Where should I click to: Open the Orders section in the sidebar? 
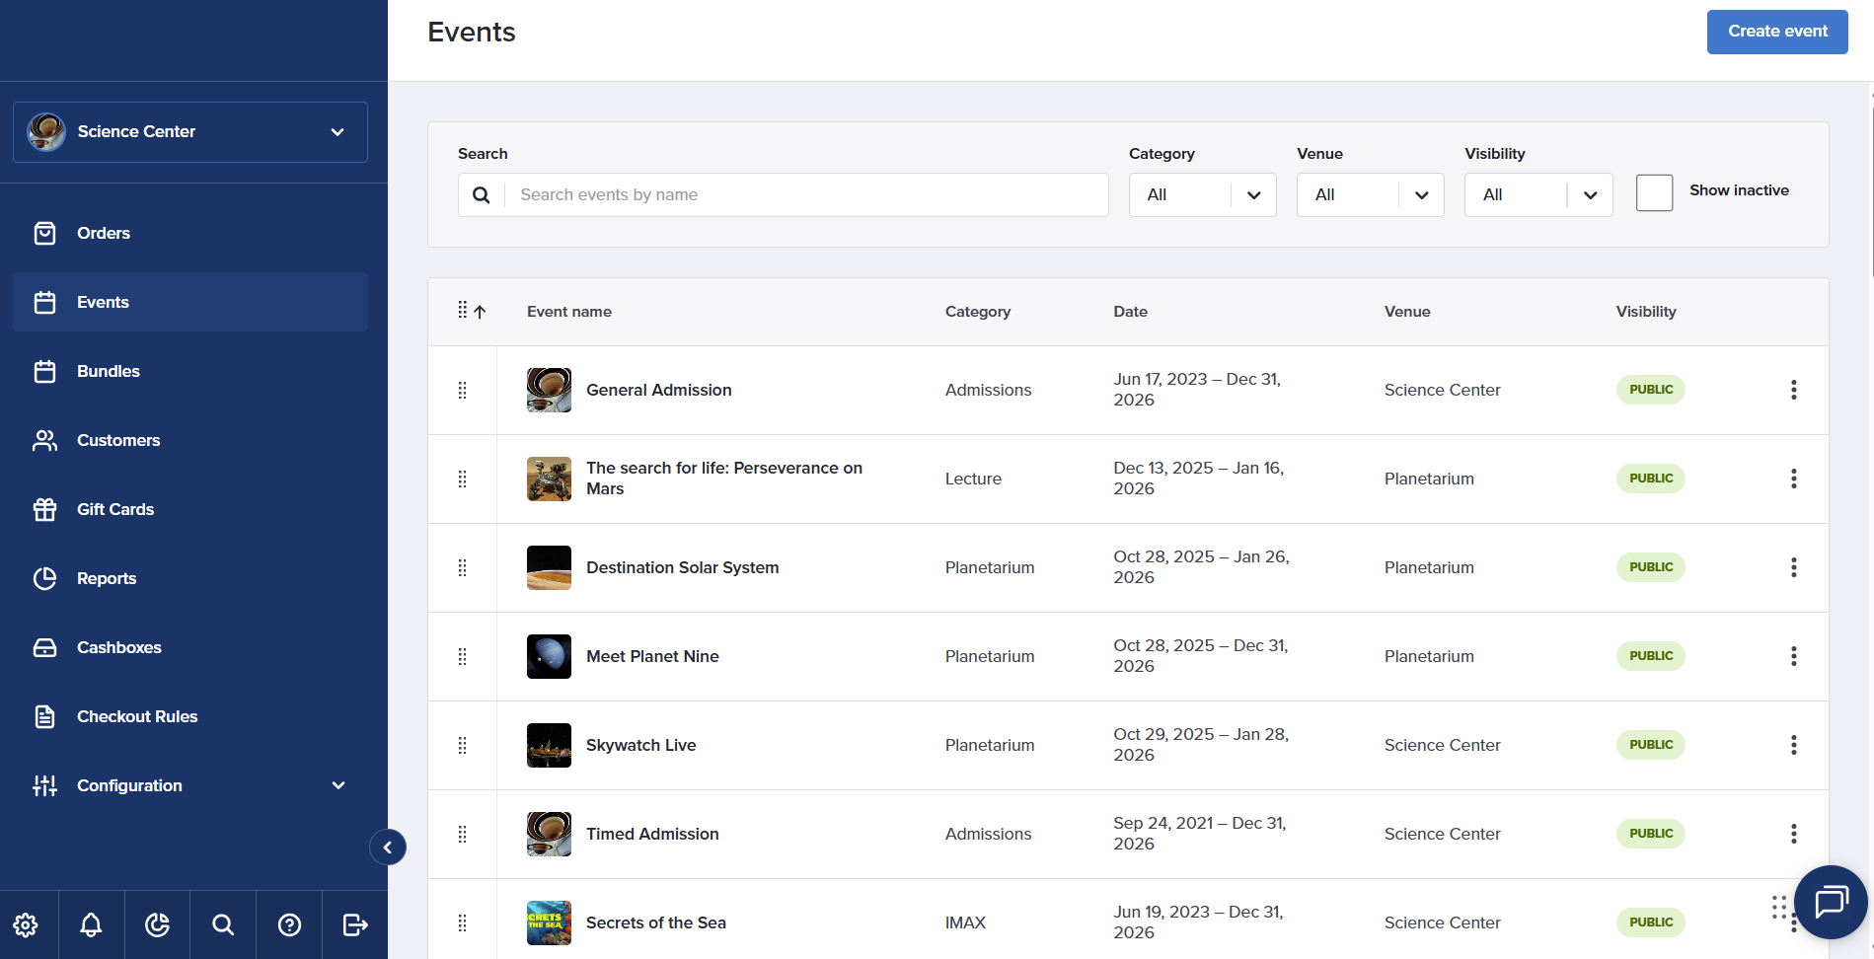pyautogui.click(x=103, y=233)
